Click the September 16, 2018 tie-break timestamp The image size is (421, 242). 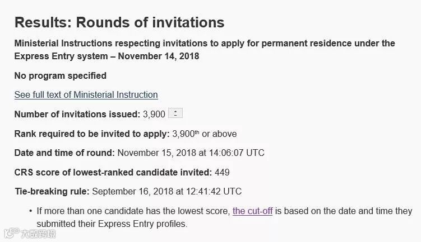(x=166, y=191)
